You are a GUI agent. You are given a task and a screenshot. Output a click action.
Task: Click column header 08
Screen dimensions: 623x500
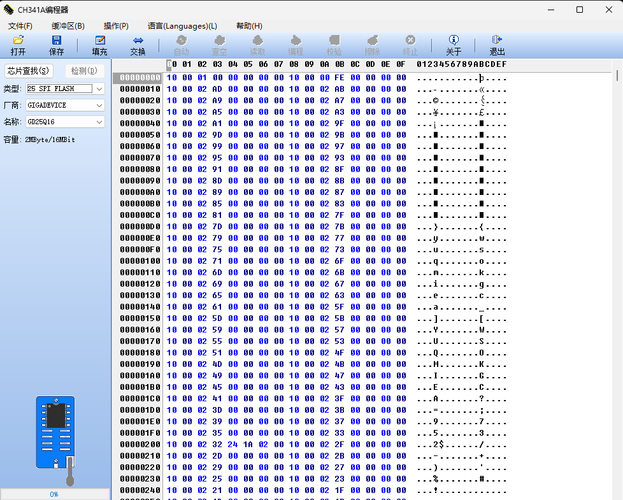click(294, 64)
